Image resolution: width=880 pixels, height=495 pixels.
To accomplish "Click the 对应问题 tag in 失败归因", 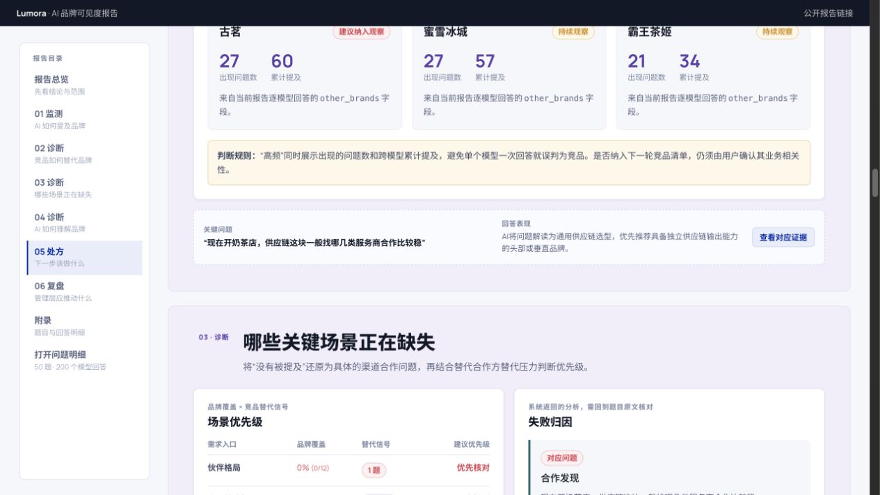I will (561, 458).
